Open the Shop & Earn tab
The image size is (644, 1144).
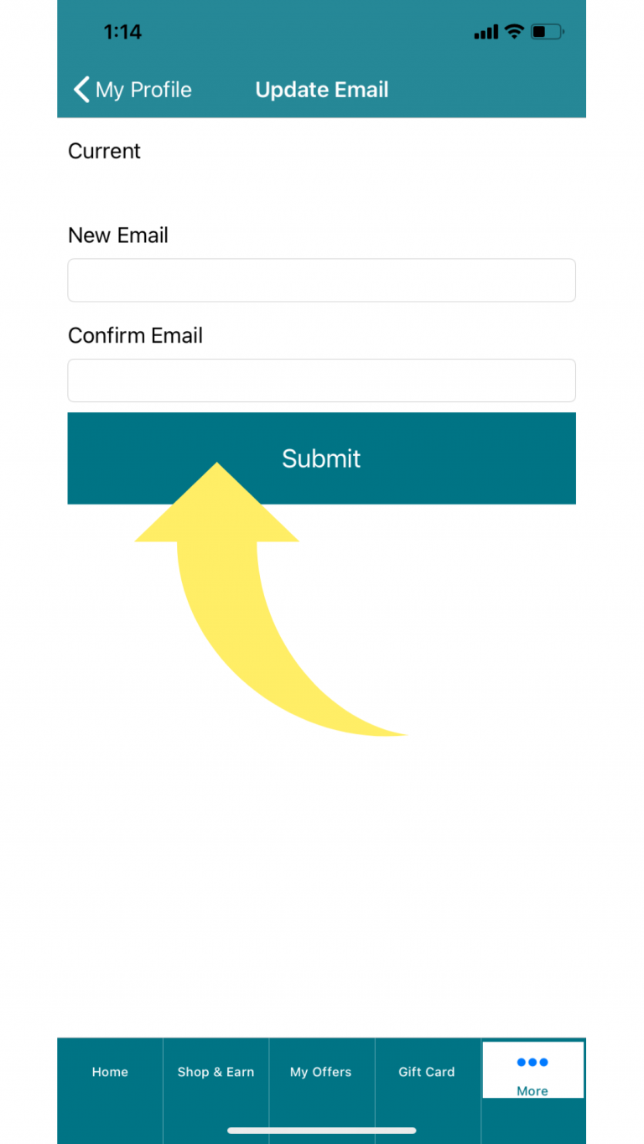(x=216, y=1072)
